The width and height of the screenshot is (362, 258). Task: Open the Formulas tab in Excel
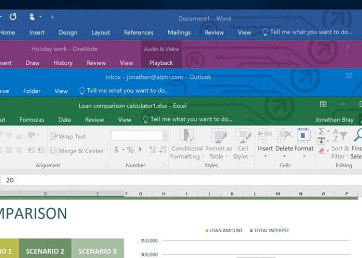click(x=32, y=120)
